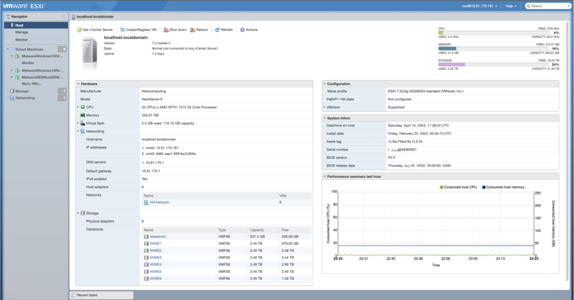This screenshot has width=574, height=300.
Task: Open Networking in the Navigator
Action: [x=25, y=98]
